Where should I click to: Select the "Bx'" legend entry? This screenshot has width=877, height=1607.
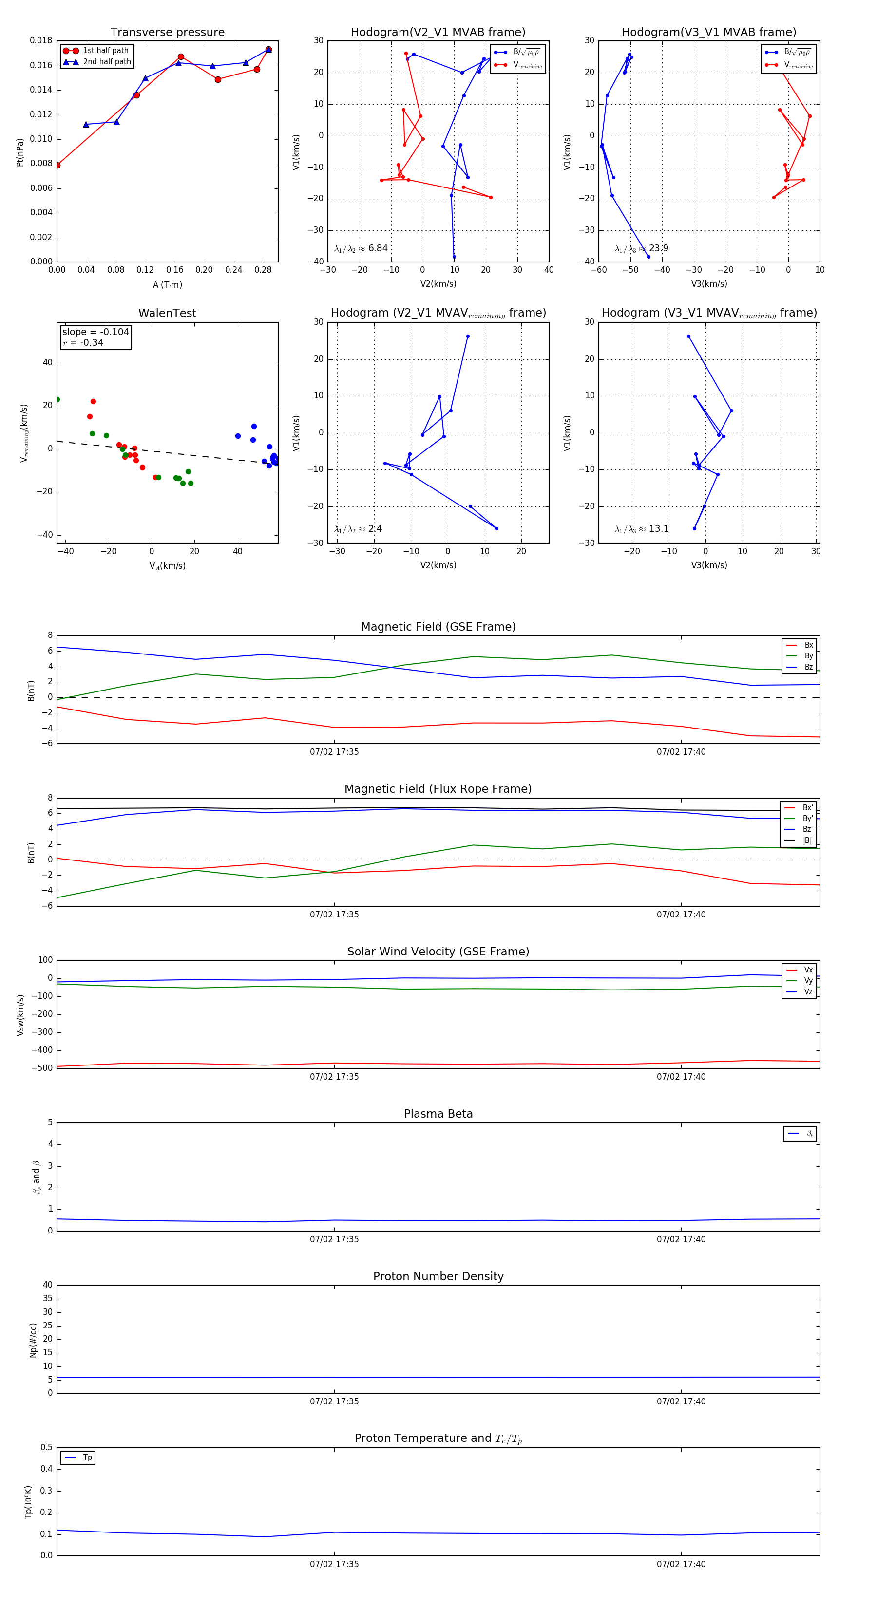[799, 808]
